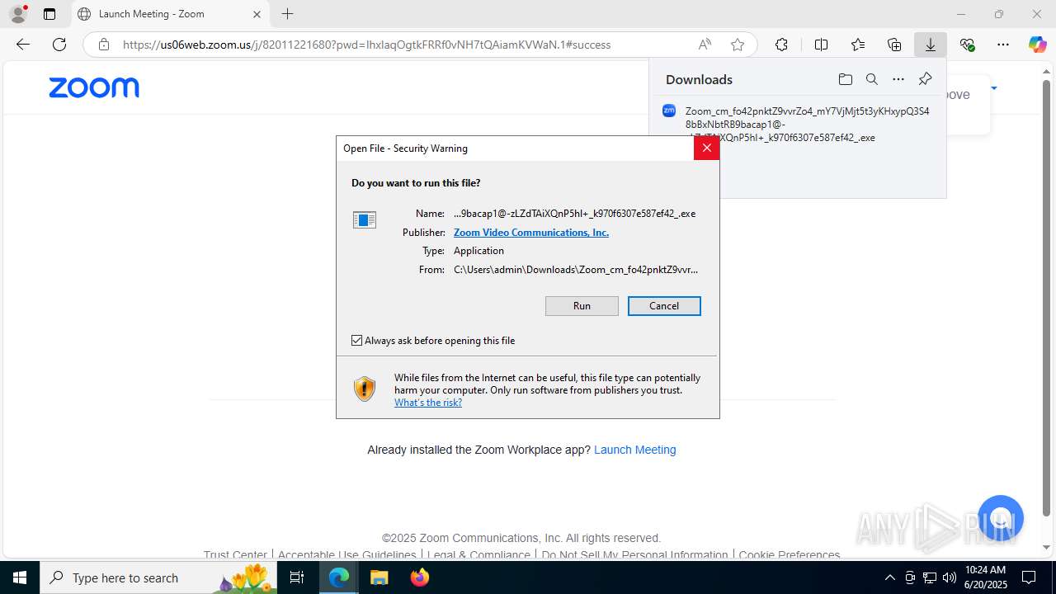Screen dimensions: 1056x594
Task: Pin the Downloads panel
Action: point(925,79)
